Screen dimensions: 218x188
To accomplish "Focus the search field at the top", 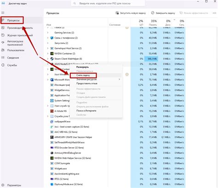I will (x=108, y=3).
